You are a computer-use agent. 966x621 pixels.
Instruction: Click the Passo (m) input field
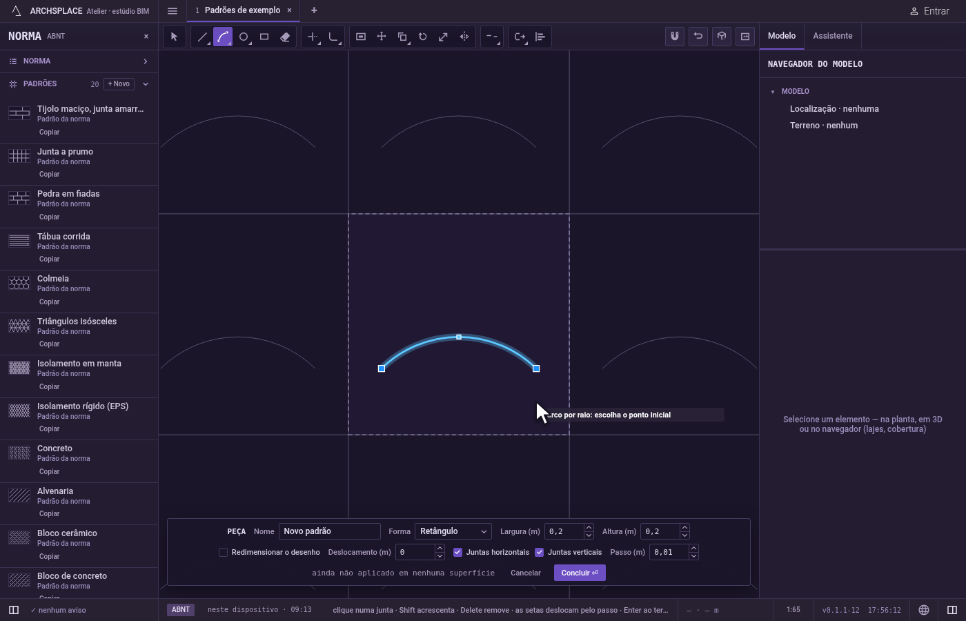(x=669, y=552)
